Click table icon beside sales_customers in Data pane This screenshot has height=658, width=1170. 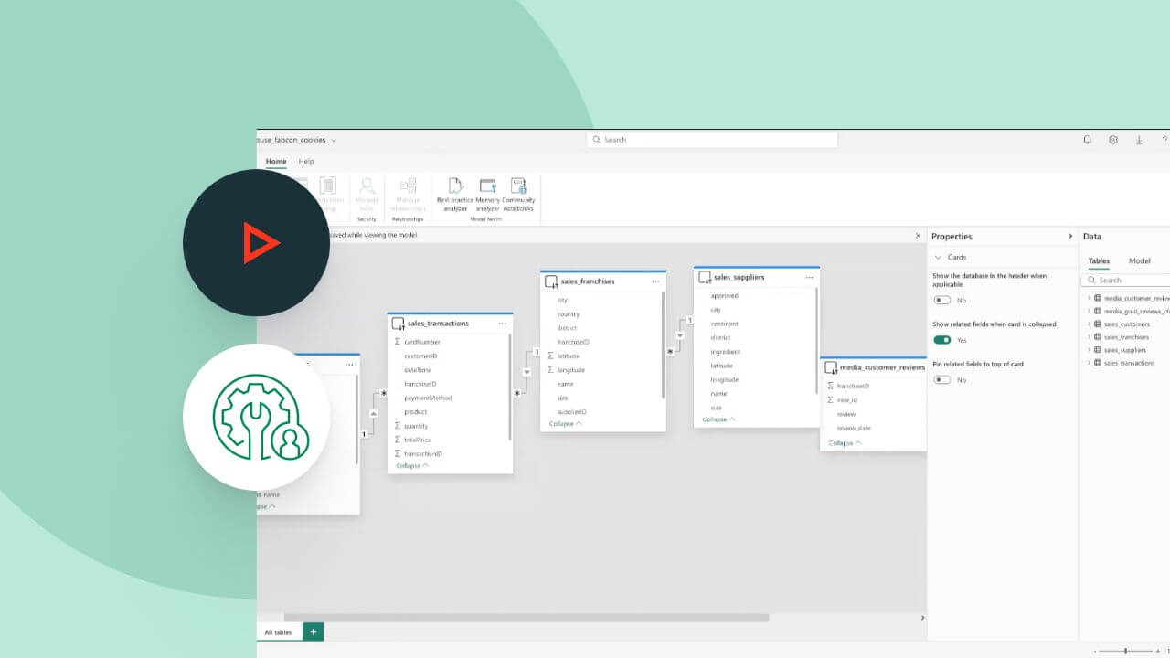(1098, 324)
